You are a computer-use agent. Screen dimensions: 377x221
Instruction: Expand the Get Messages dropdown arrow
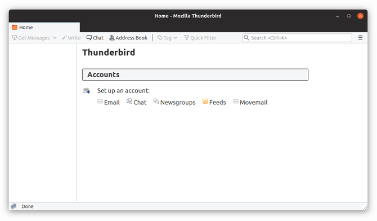point(55,38)
